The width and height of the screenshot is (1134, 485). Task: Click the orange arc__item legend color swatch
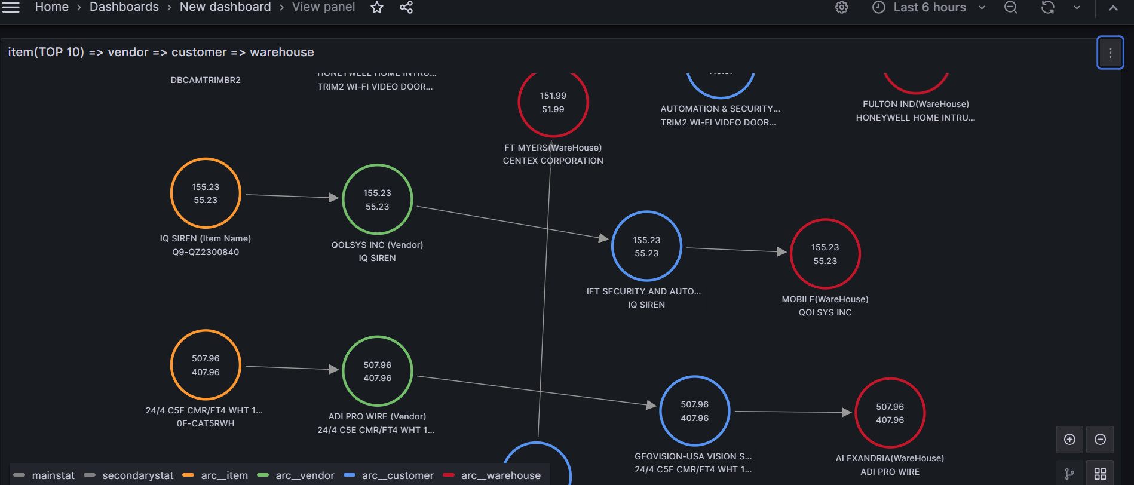(188, 475)
